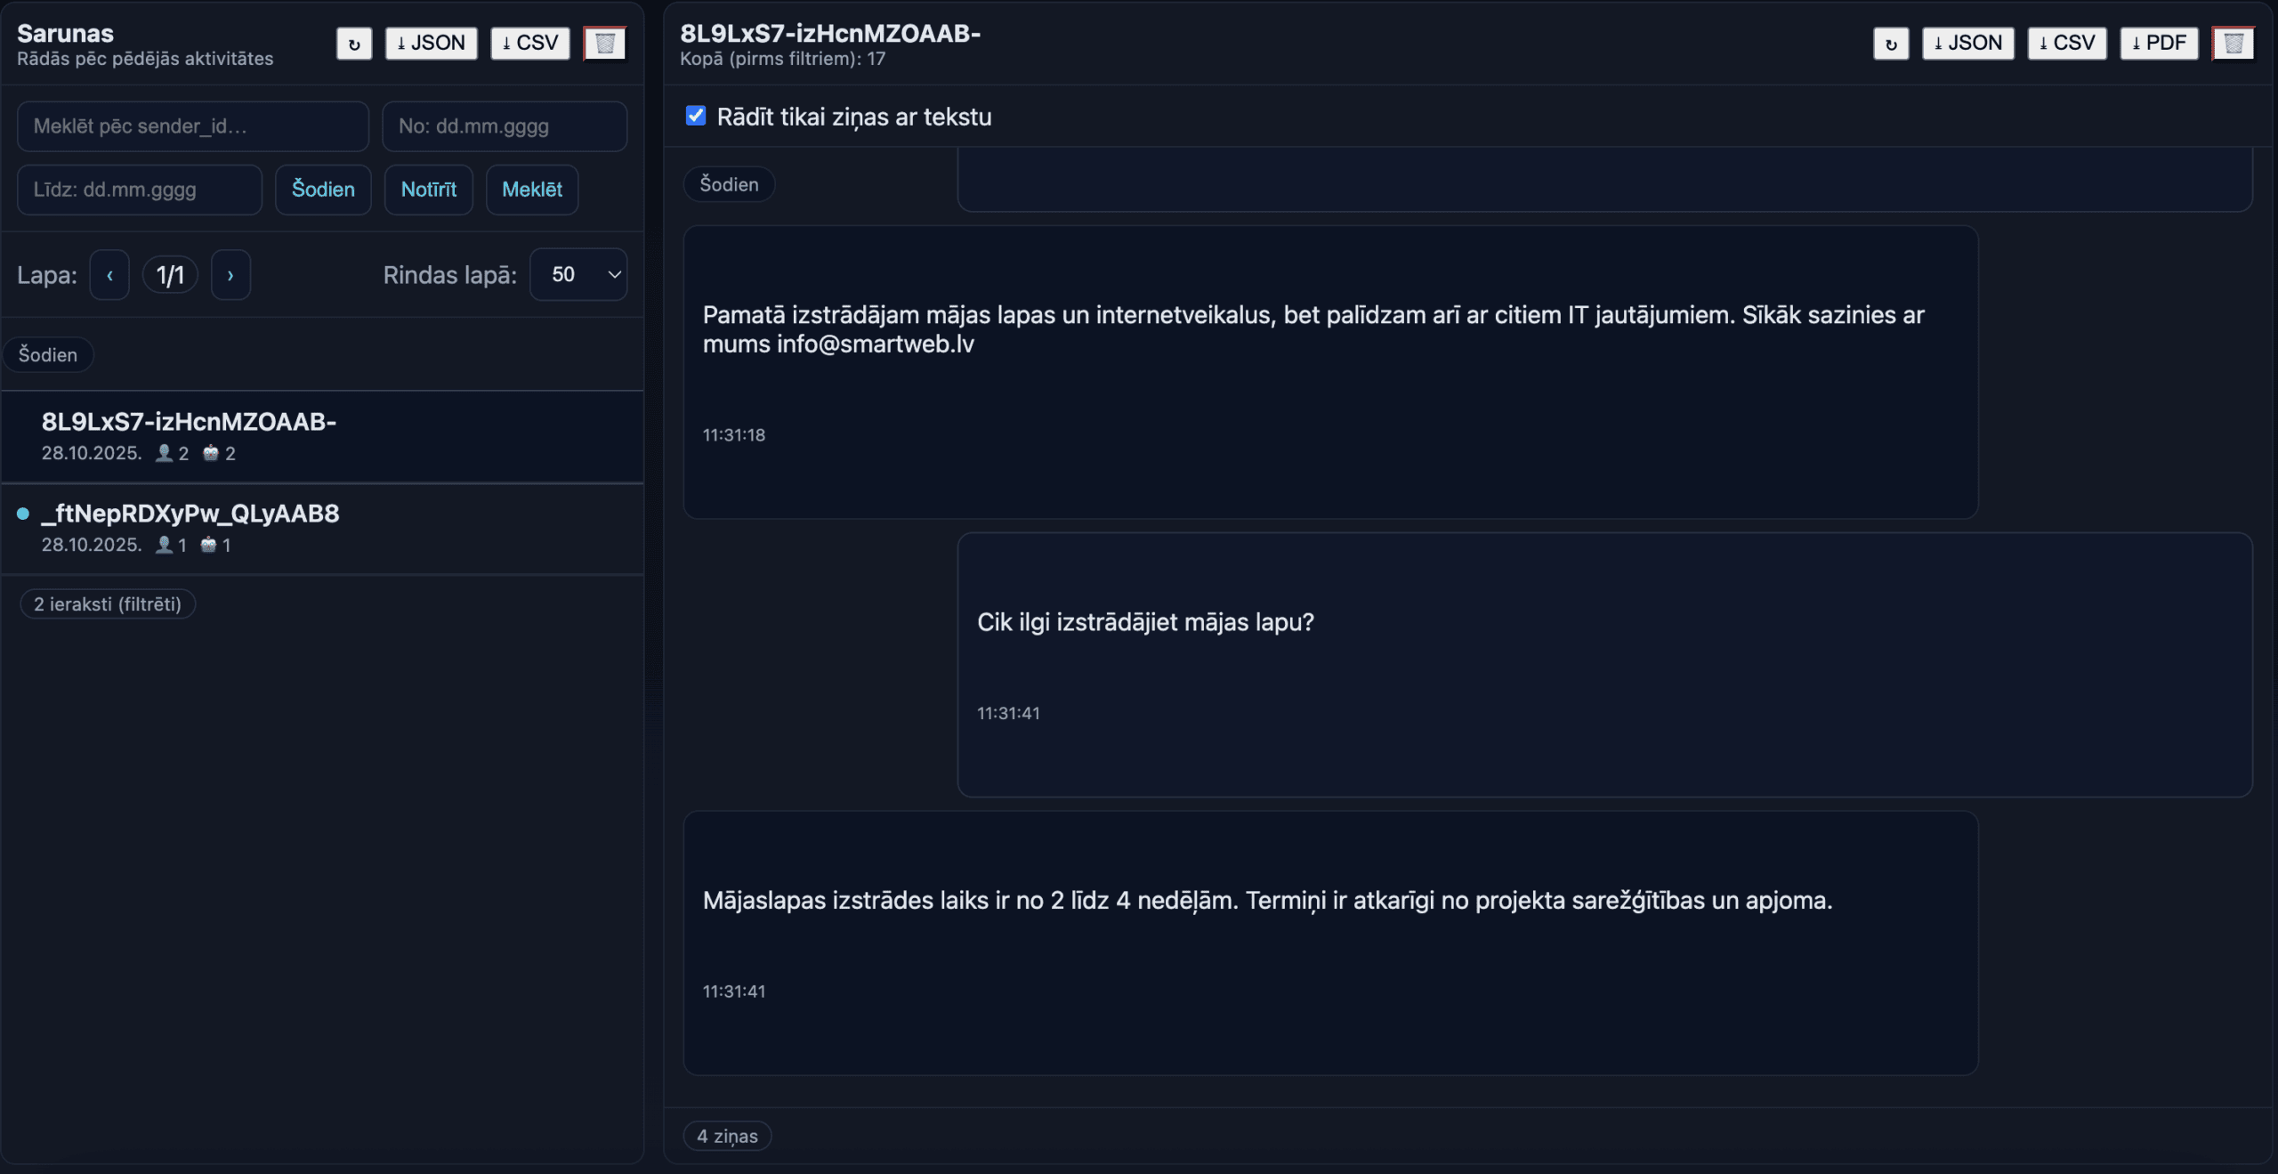Export open conversation as CSV
This screenshot has height=1174, width=2278.
point(2066,43)
